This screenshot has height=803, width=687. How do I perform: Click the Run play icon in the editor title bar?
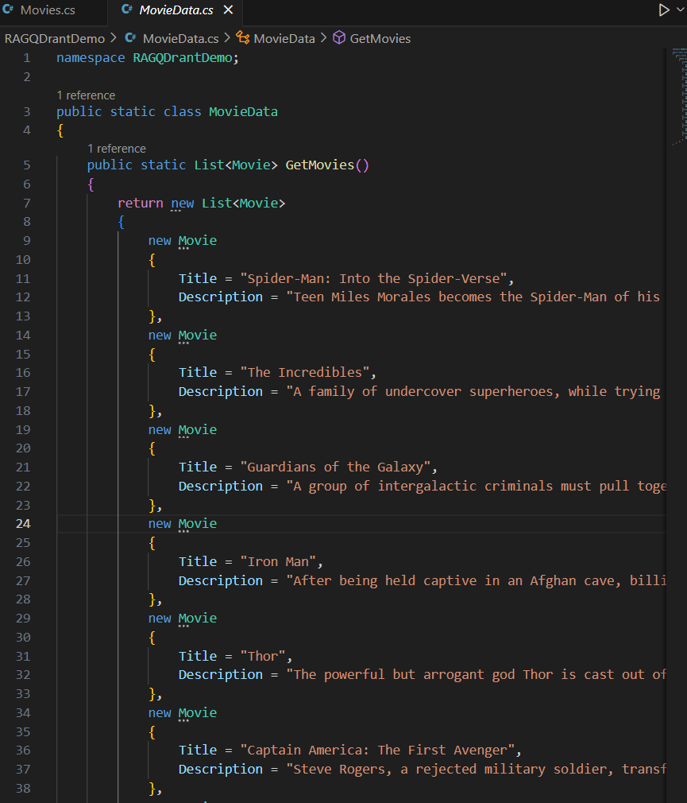click(x=664, y=10)
